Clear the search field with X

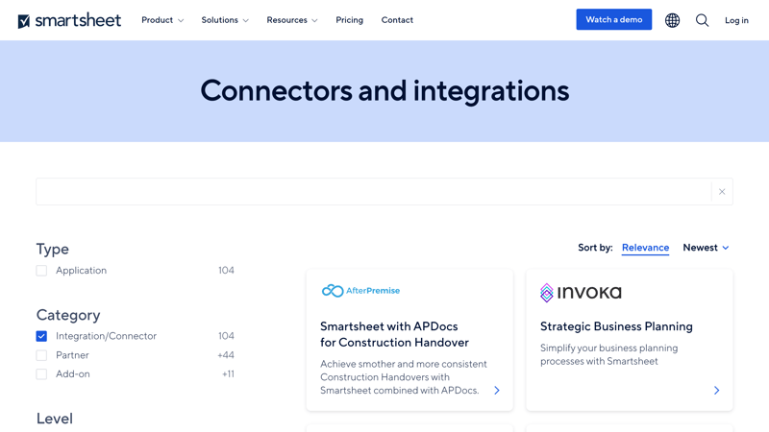(x=722, y=191)
